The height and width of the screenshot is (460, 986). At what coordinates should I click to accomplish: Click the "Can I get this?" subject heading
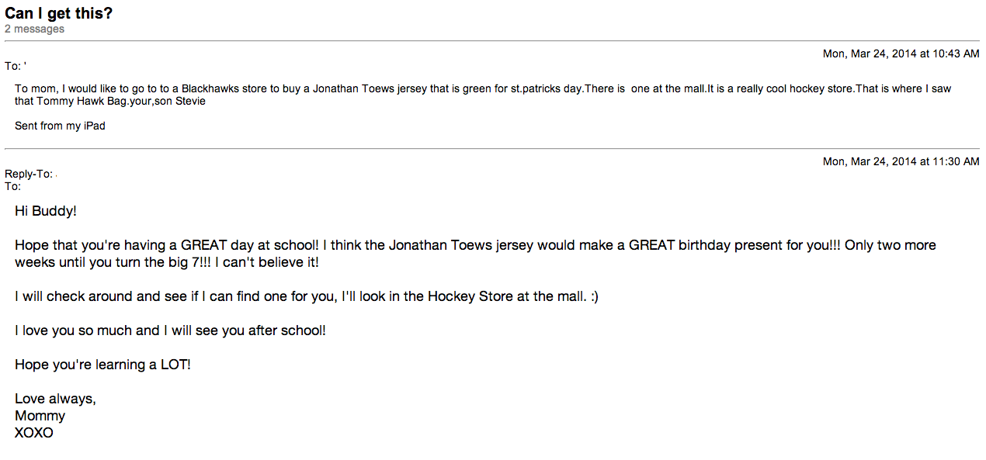[59, 13]
